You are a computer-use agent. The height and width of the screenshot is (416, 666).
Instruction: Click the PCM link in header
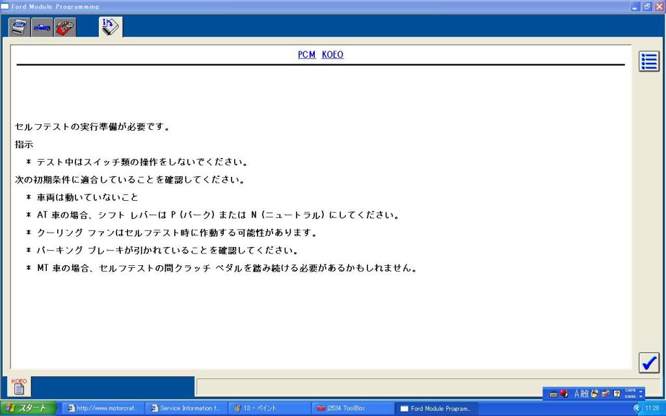307,55
